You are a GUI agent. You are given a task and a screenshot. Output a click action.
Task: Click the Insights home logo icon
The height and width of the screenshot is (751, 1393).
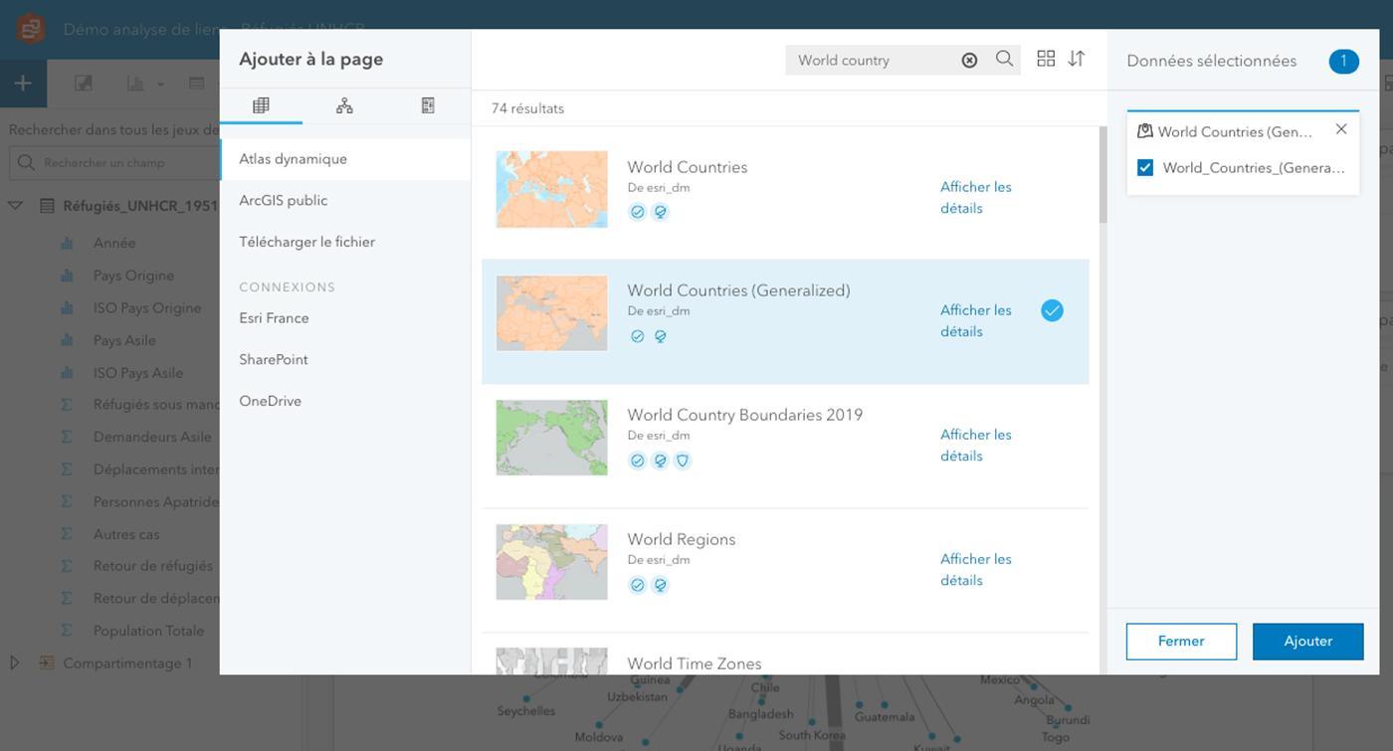point(30,29)
